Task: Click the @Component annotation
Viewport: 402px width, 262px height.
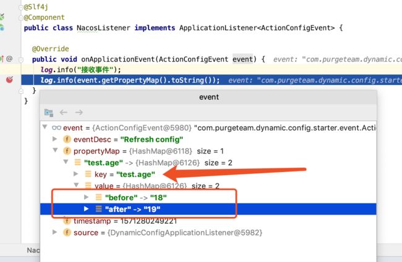Action: 44,17
